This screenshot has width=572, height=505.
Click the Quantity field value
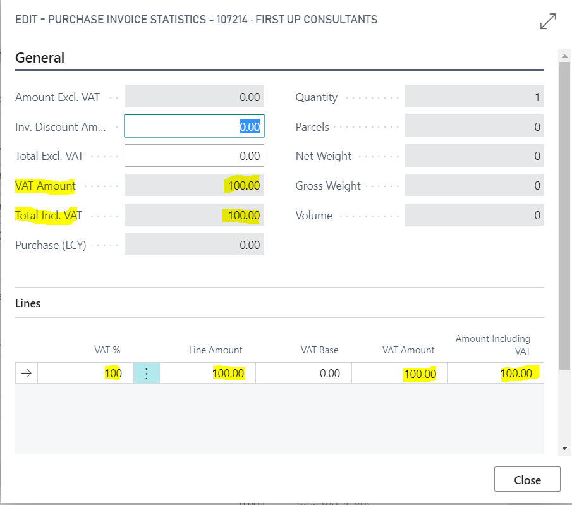coord(474,97)
